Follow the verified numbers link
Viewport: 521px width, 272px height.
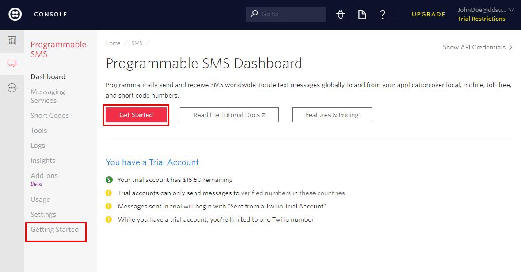(266, 193)
